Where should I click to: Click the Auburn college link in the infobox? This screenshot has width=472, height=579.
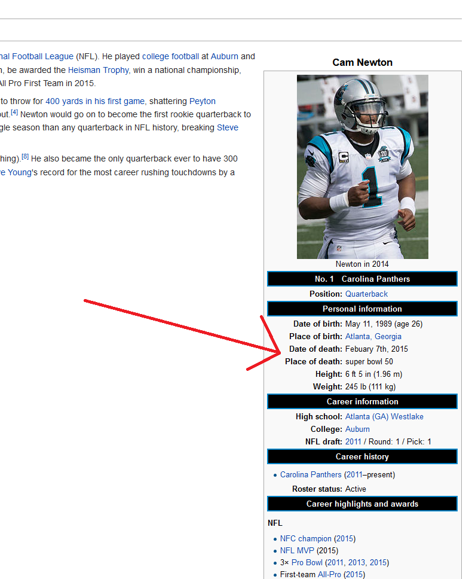pos(357,429)
